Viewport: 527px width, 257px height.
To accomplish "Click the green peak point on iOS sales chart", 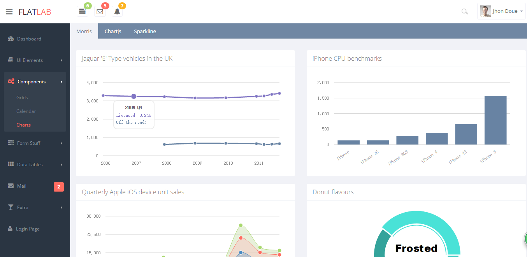I will coord(241,225).
